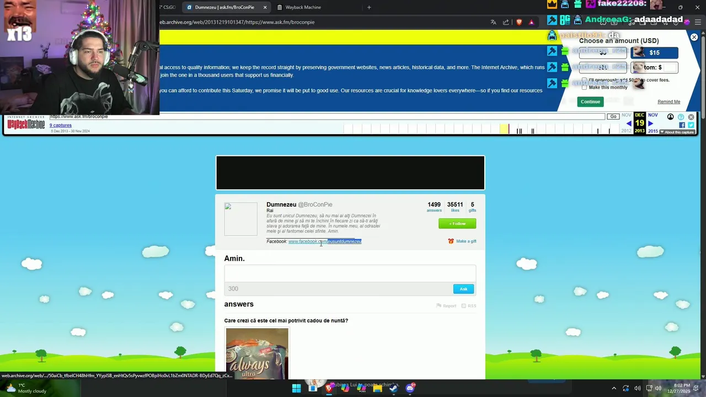Check the cover fees checkbox
This screenshot has height=397, width=706.
tap(584, 80)
